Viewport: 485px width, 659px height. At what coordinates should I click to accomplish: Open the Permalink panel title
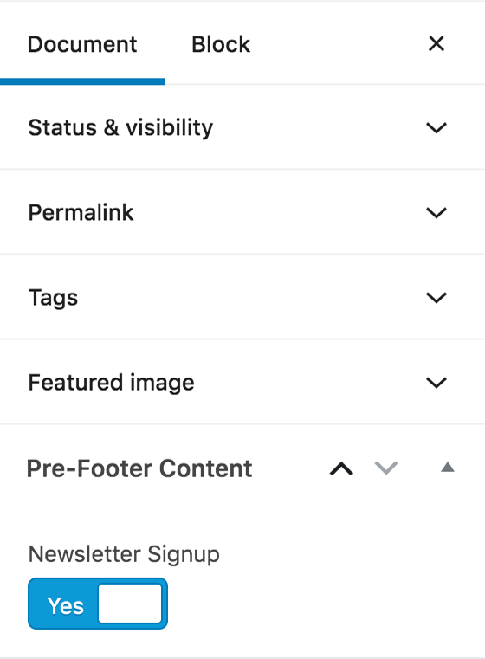[x=81, y=212]
